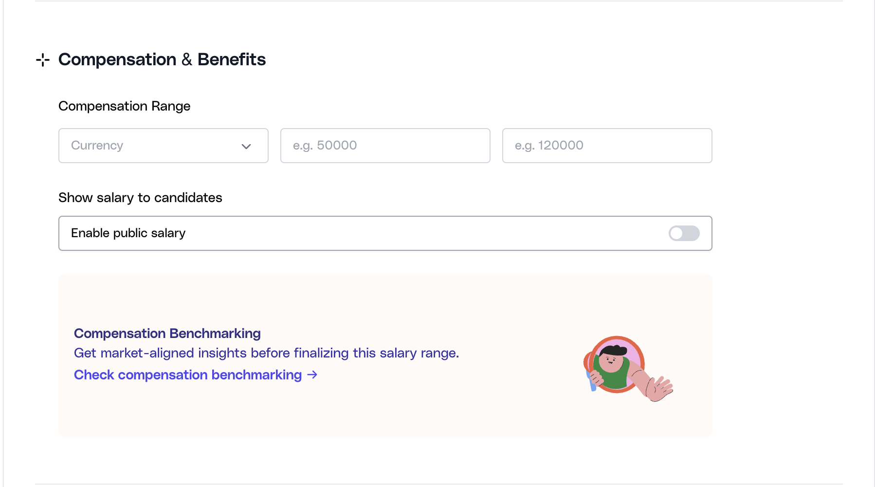Click the Compensation & Benefits section title
This screenshot has width=875, height=487.
pos(162,59)
